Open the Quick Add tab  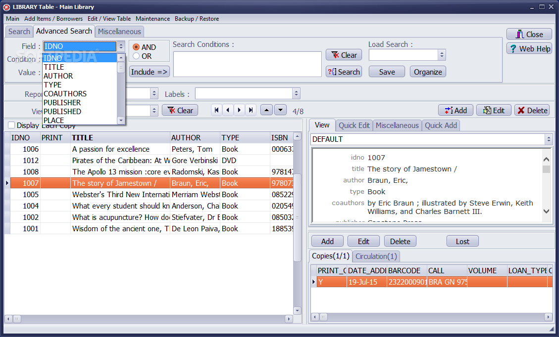pyautogui.click(x=441, y=125)
